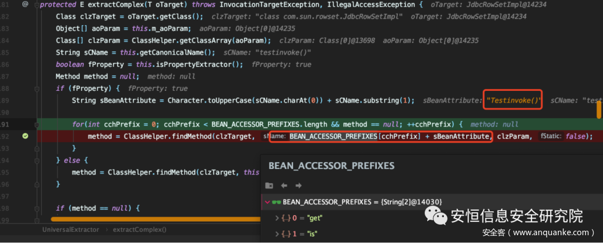Click the else keyword
603x243 pixels.
pyautogui.click(x=72, y=160)
